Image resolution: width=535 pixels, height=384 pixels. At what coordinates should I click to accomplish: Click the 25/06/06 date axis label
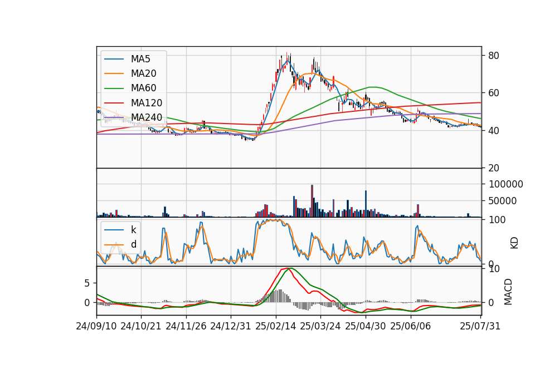point(411,327)
